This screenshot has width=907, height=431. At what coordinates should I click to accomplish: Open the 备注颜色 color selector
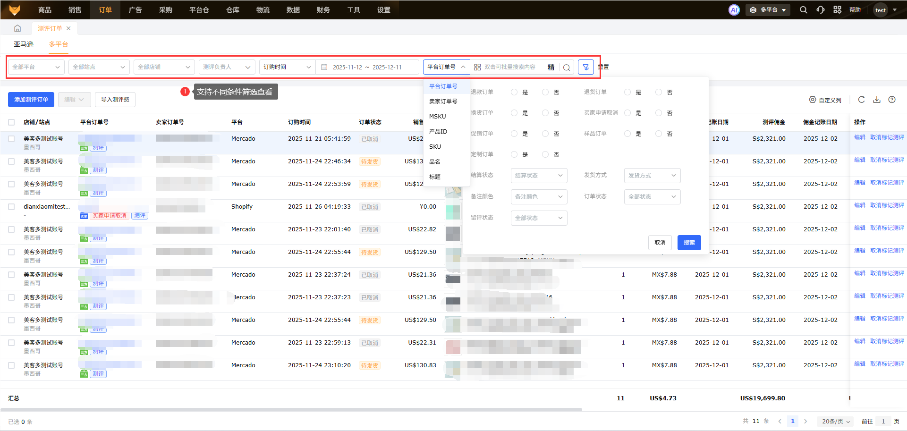pyautogui.click(x=539, y=197)
